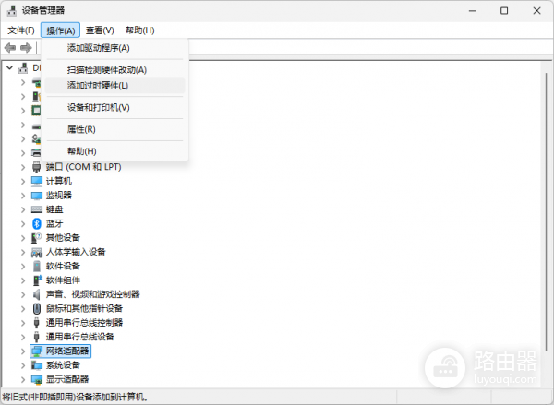Click the USB icon for 通用串行总线设备
Viewport: 554px width, 405px height.
(x=36, y=337)
